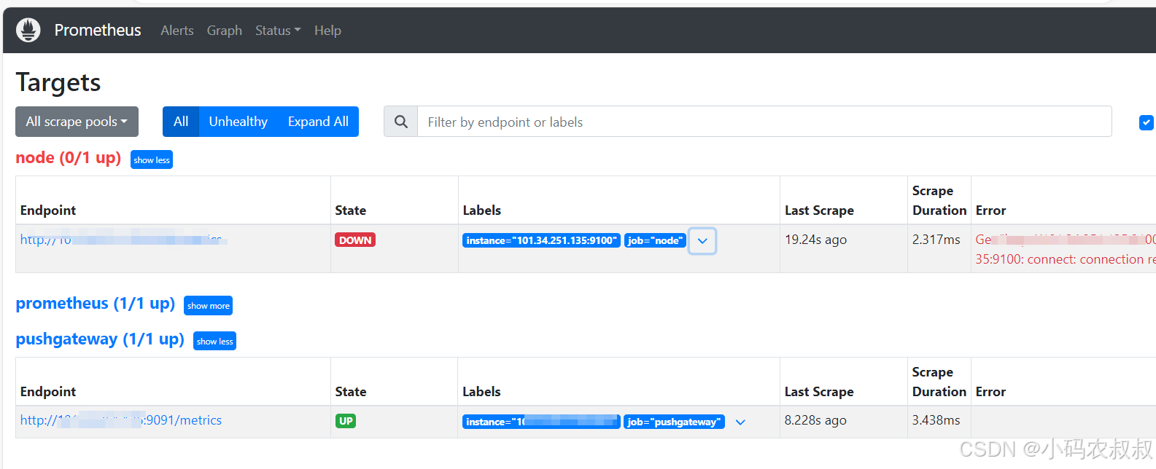Click the Prometheus flame logo icon

[x=28, y=30]
